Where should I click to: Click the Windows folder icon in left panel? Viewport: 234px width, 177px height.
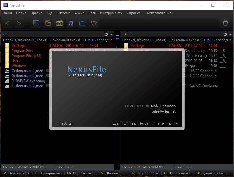7,66
